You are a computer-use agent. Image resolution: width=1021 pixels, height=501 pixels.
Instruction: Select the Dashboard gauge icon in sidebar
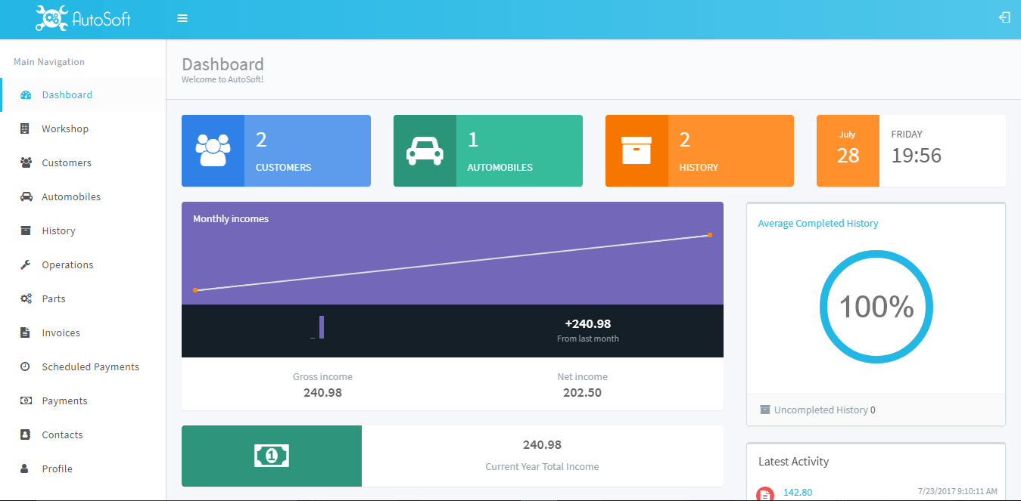tap(24, 94)
